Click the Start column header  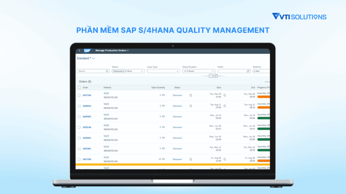coord(219,88)
